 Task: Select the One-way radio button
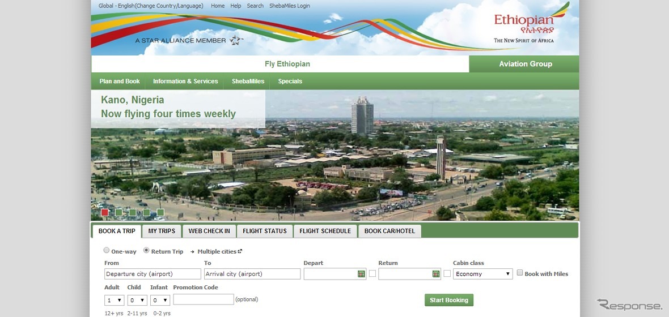[107, 251]
